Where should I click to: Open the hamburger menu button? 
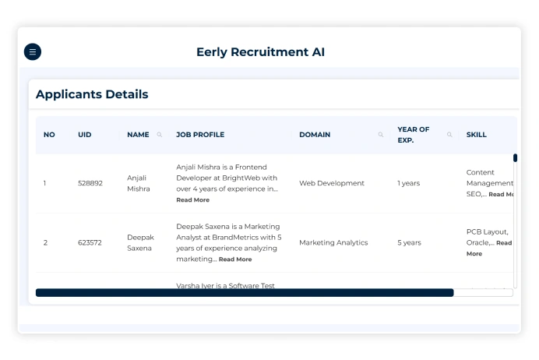(33, 52)
